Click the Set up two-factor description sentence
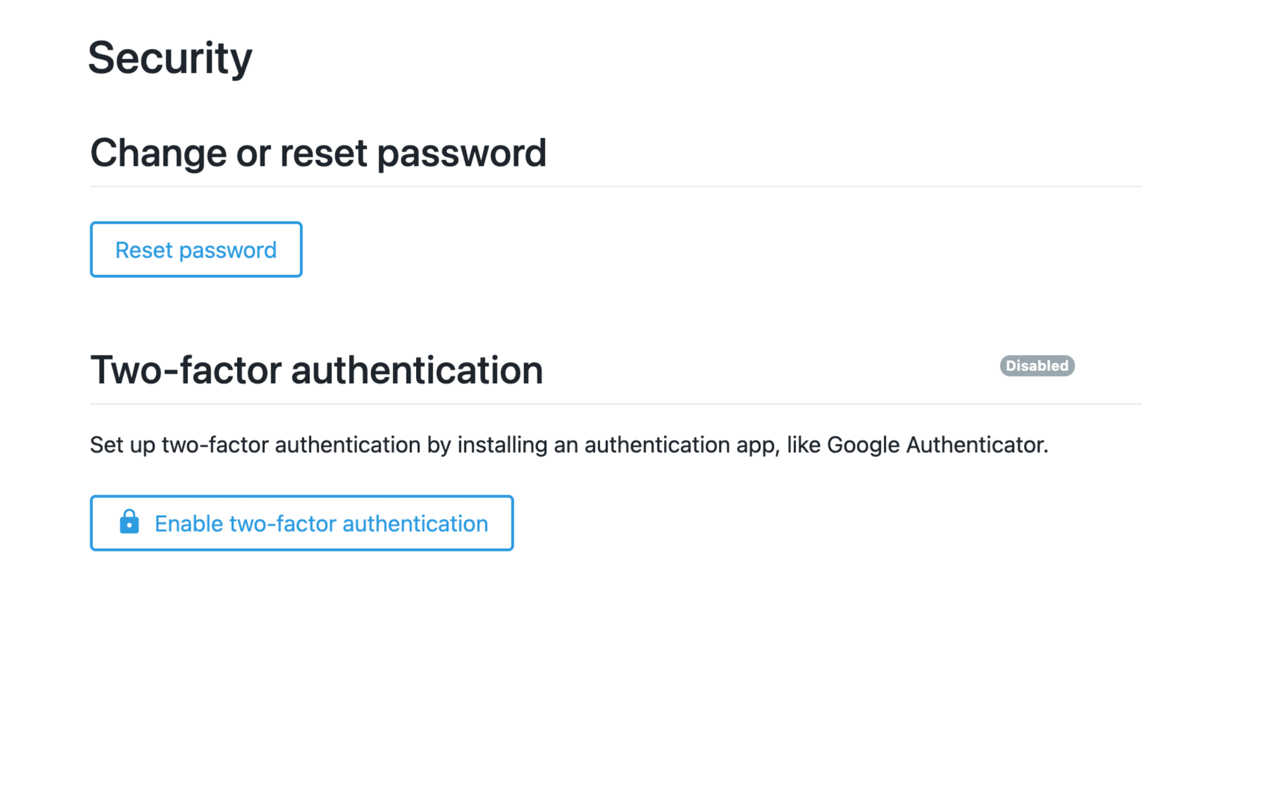This screenshot has height=794, width=1283. (x=569, y=445)
